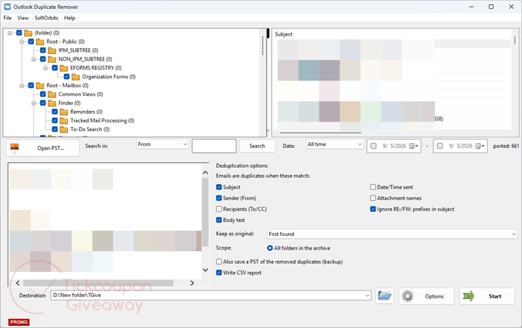Collapse the top (folder) tree node
Screen dimensions: 522x328
(x=9, y=33)
